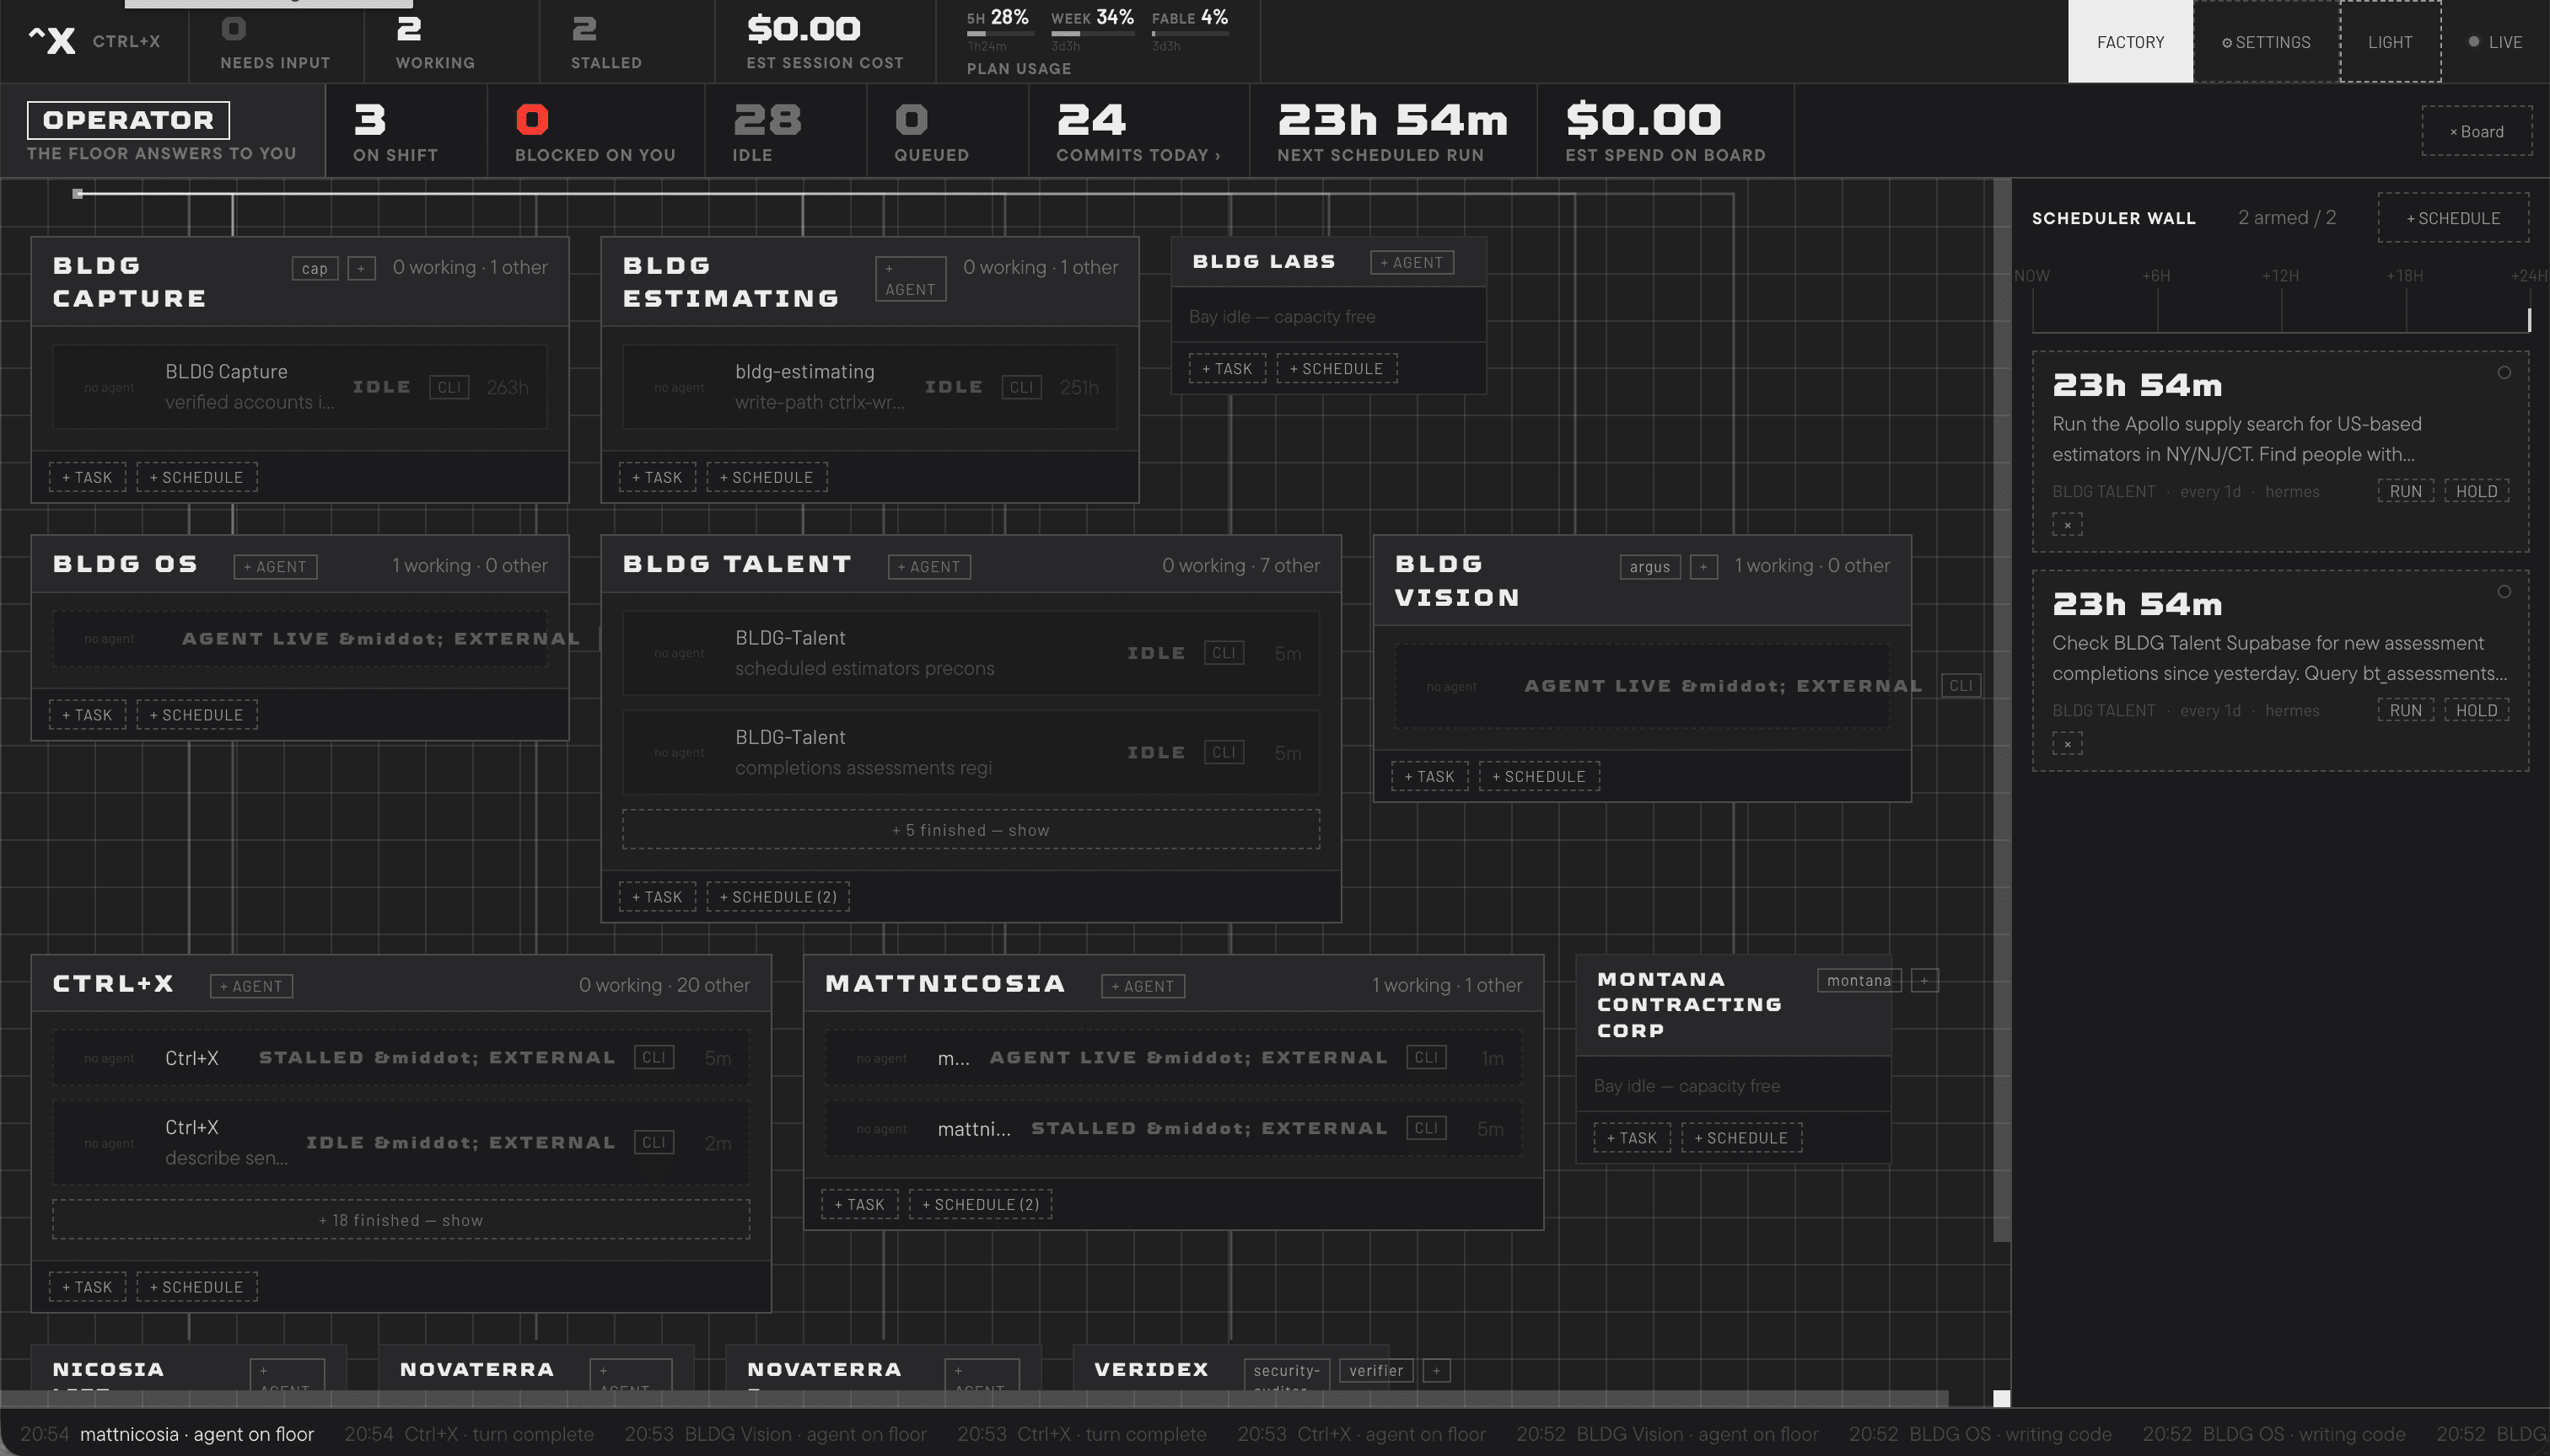Run the Apollo supply search now
2550x1456 pixels.
pyautogui.click(x=2405, y=491)
